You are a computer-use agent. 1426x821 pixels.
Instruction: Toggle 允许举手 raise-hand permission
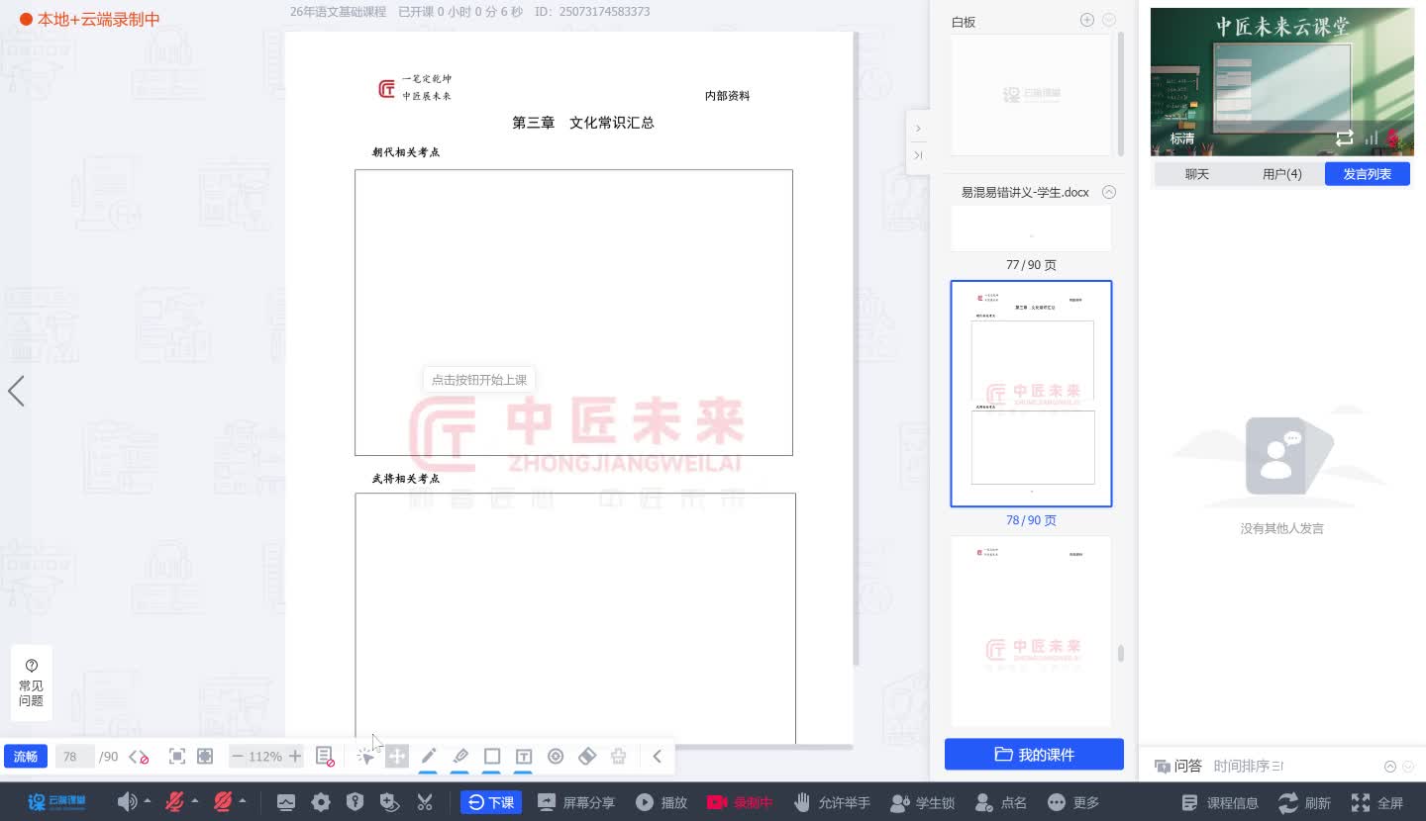pos(833,802)
